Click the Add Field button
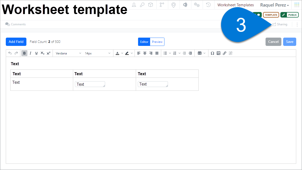 [x=16, y=42]
